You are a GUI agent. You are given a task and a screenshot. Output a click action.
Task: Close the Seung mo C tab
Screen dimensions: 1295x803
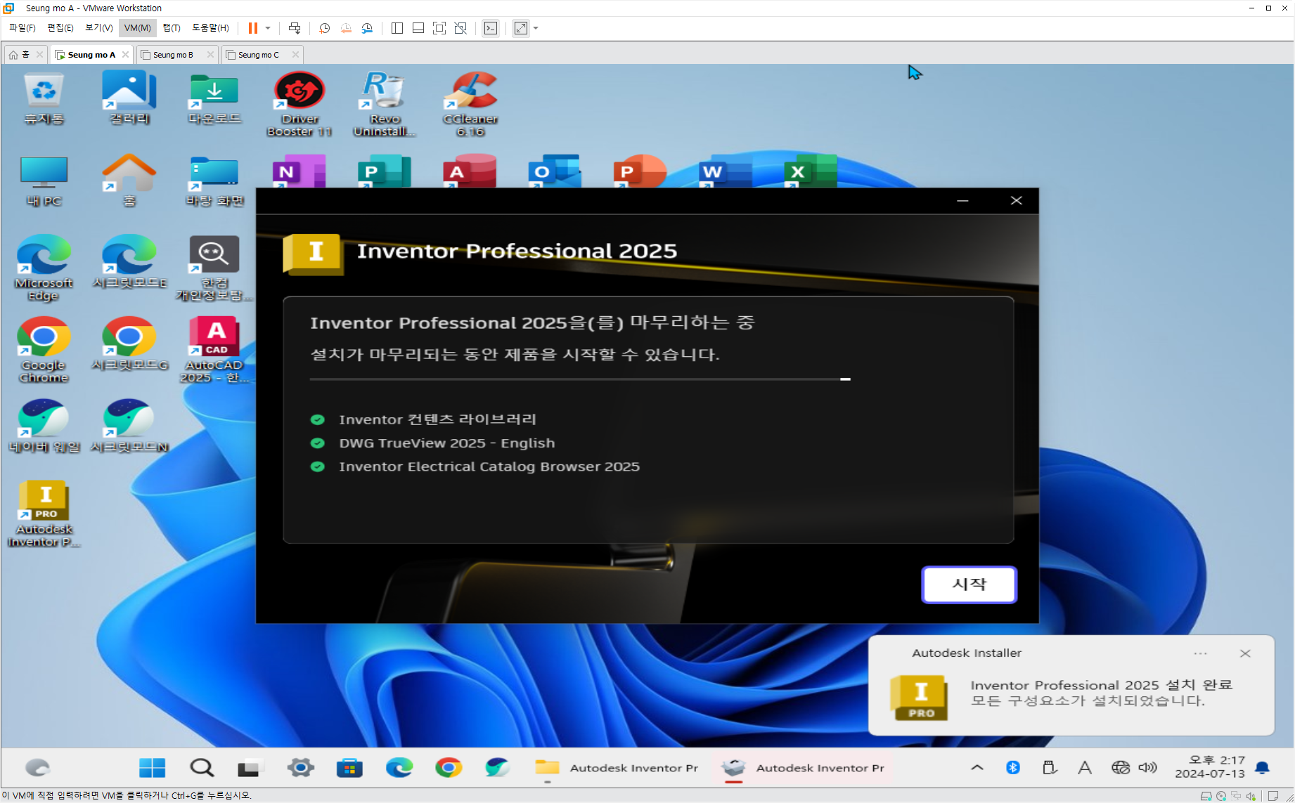click(295, 55)
